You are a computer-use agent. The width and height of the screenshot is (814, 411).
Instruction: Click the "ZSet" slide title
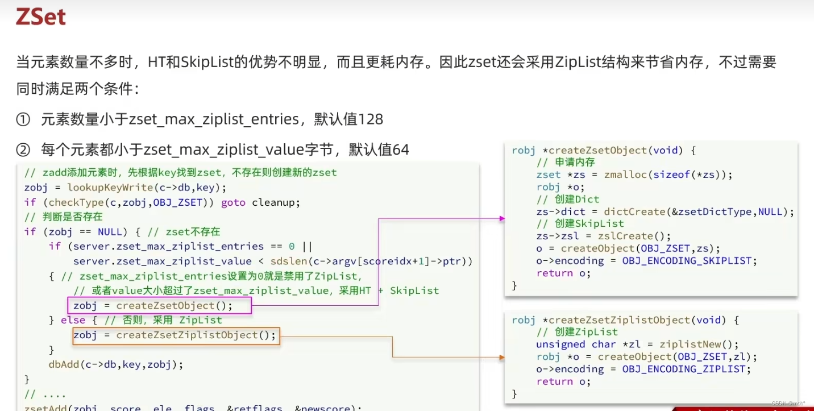[41, 17]
